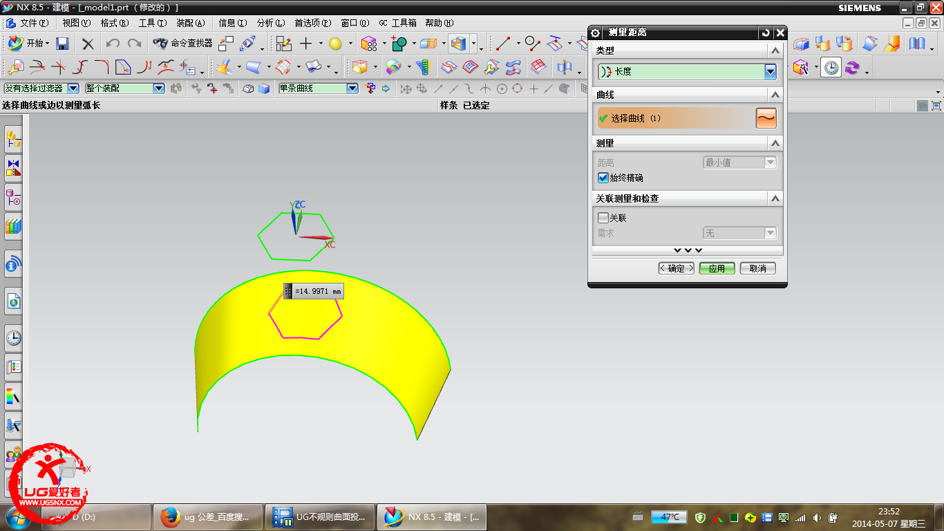This screenshot has height=531, width=944.
Task: Click the taskbar clock 23:52
Action: [x=888, y=516]
